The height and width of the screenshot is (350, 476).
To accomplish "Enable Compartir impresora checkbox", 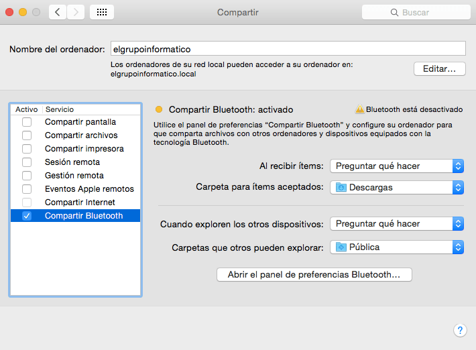I will click(x=27, y=149).
